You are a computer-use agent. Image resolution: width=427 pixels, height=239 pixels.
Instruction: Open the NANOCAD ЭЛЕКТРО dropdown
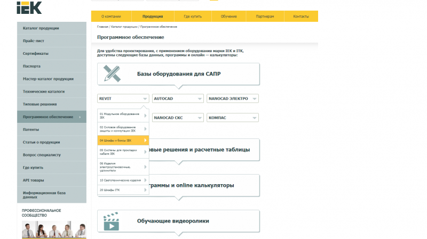[x=233, y=98]
